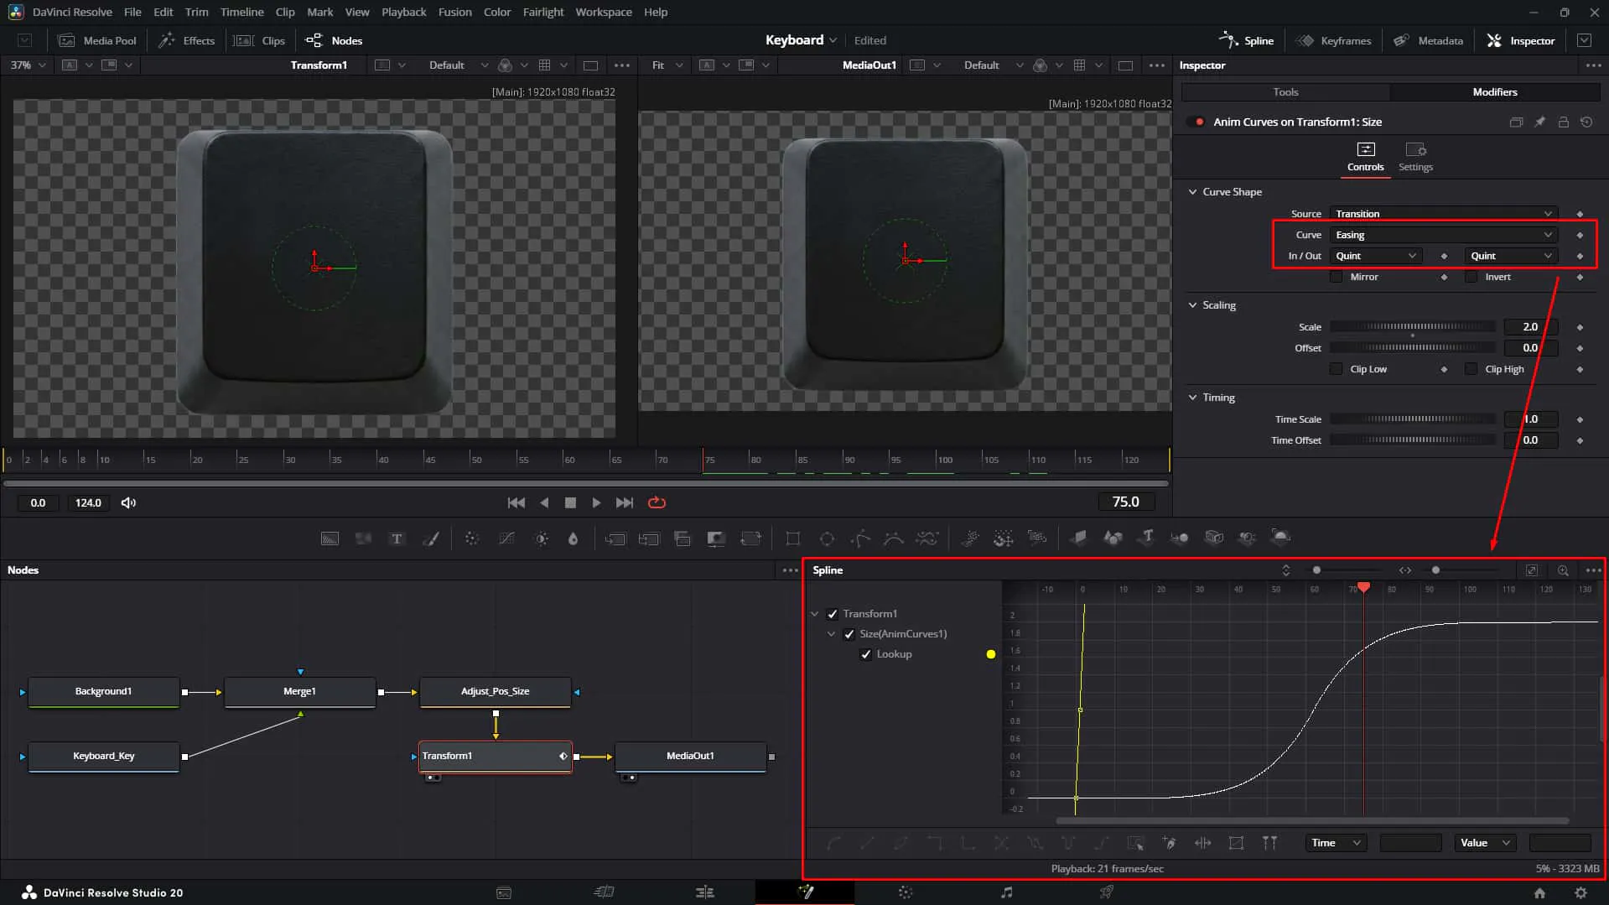The width and height of the screenshot is (1609, 905).
Task: Enable the Invert checkbox
Action: coord(1471,277)
